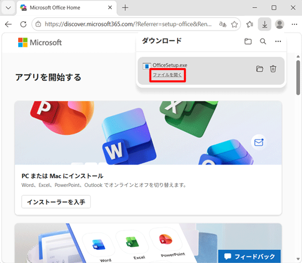Add this page to favorites
302x263 pixels.
[235, 24]
